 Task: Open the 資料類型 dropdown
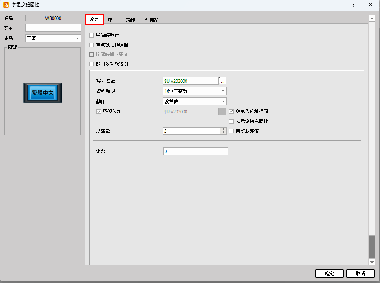click(194, 91)
